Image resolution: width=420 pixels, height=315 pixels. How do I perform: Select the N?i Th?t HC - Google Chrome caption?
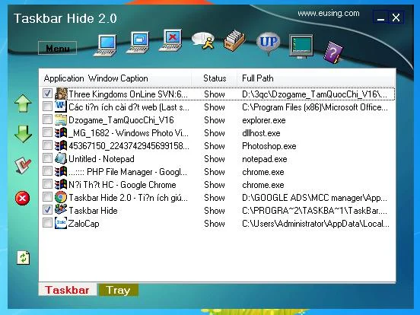[123, 185]
